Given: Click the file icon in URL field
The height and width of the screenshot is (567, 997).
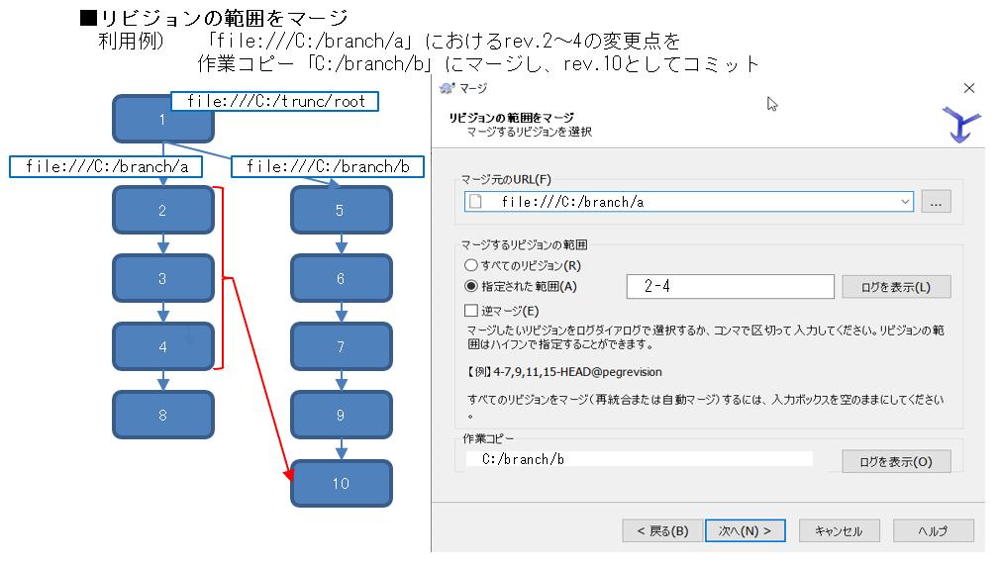Looking at the screenshot, I should pyautogui.click(x=478, y=202).
